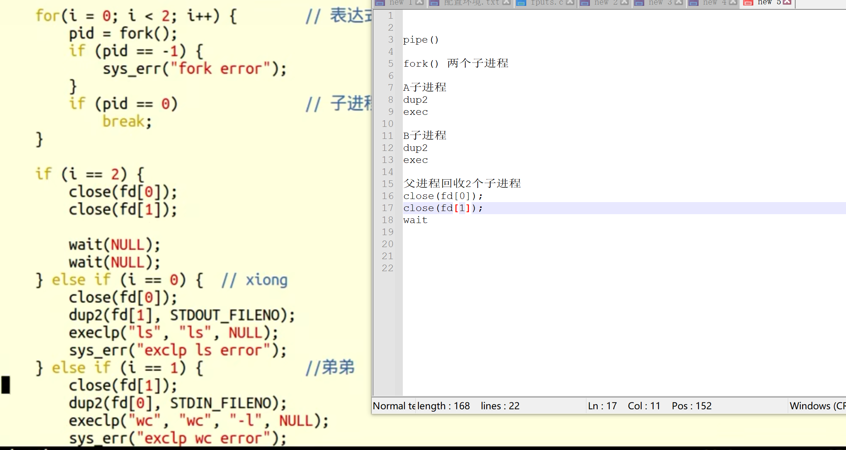Switch to the fputs.c tab
The height and width of the screenshot is (450, 846).
pos(546,2)
